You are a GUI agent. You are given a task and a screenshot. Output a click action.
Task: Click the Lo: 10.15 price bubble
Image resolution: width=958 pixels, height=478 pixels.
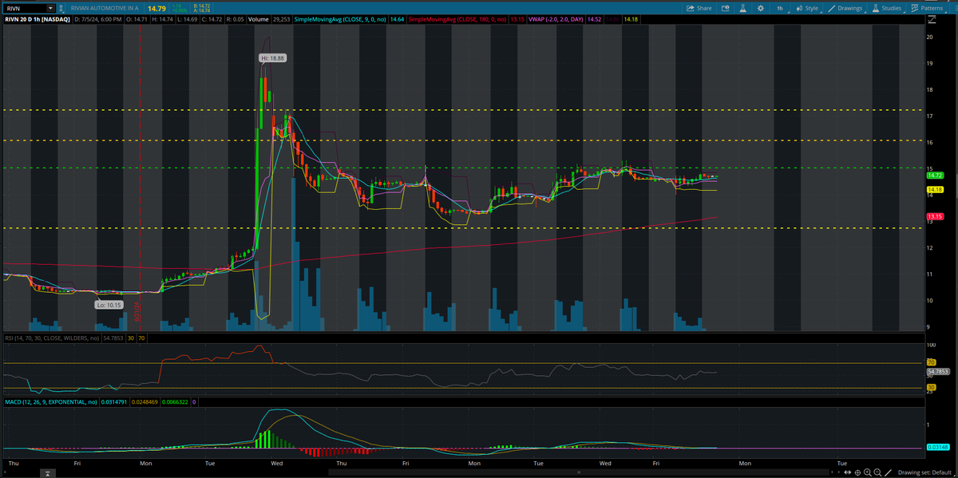point(109,305)
